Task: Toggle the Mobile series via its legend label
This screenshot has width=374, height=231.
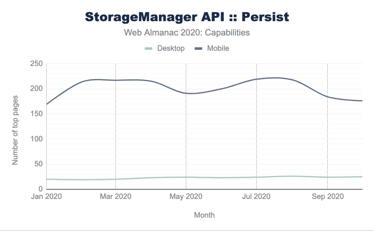Action: [218, 49]
